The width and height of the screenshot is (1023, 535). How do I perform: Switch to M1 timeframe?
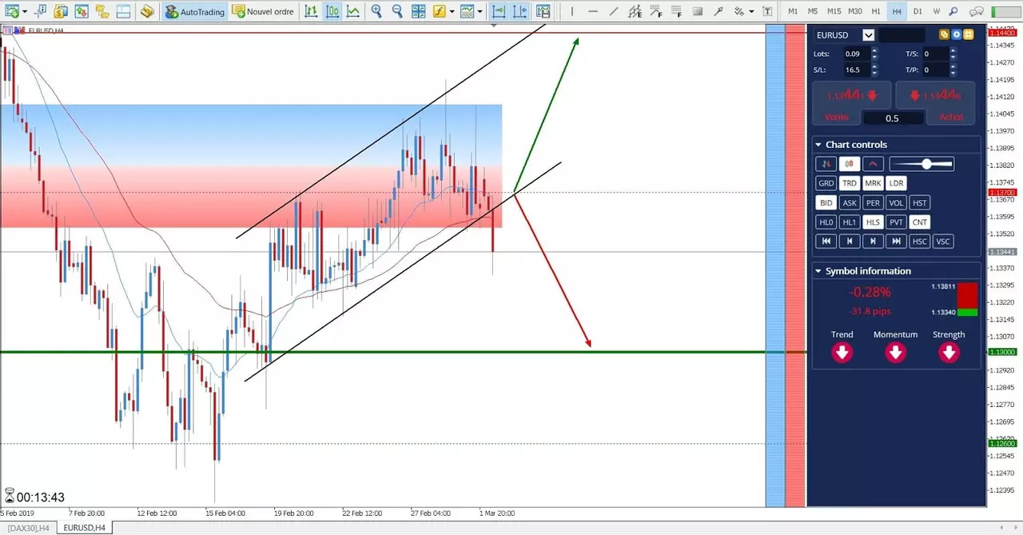click(x=793, y=11)
